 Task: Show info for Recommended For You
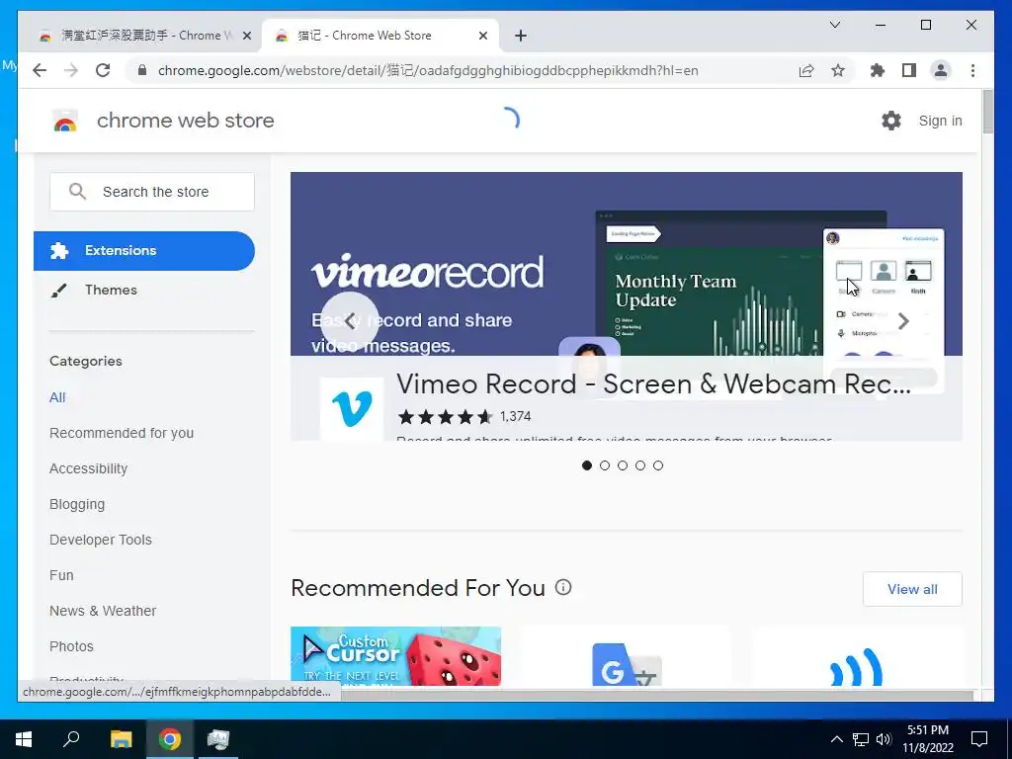point(563,587)
